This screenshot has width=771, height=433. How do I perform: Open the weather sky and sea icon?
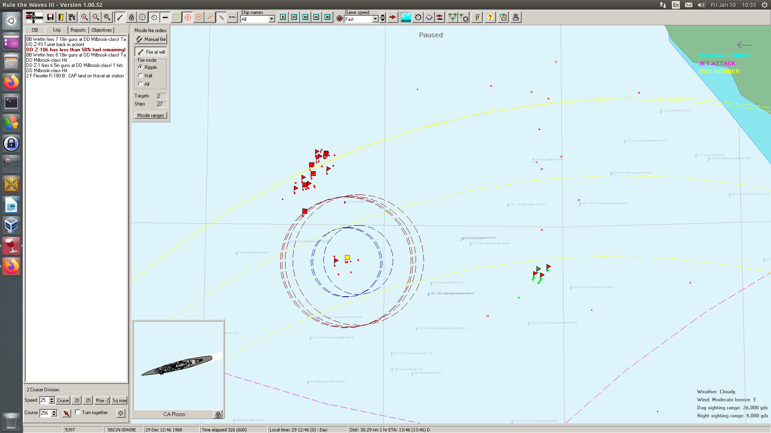(406, 17)
